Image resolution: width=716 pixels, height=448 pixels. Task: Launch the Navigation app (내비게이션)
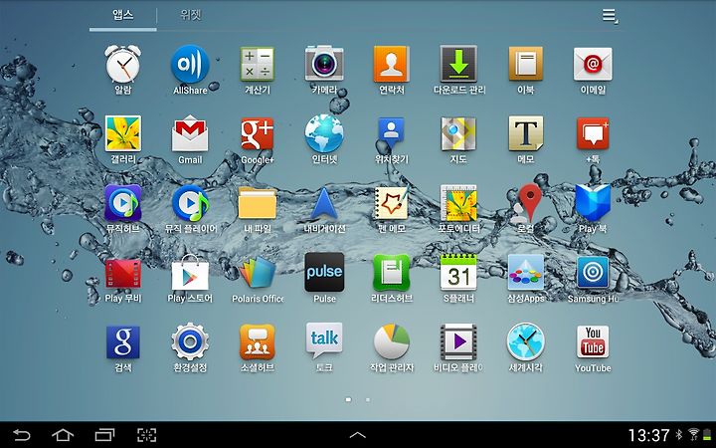pos(324,203)
